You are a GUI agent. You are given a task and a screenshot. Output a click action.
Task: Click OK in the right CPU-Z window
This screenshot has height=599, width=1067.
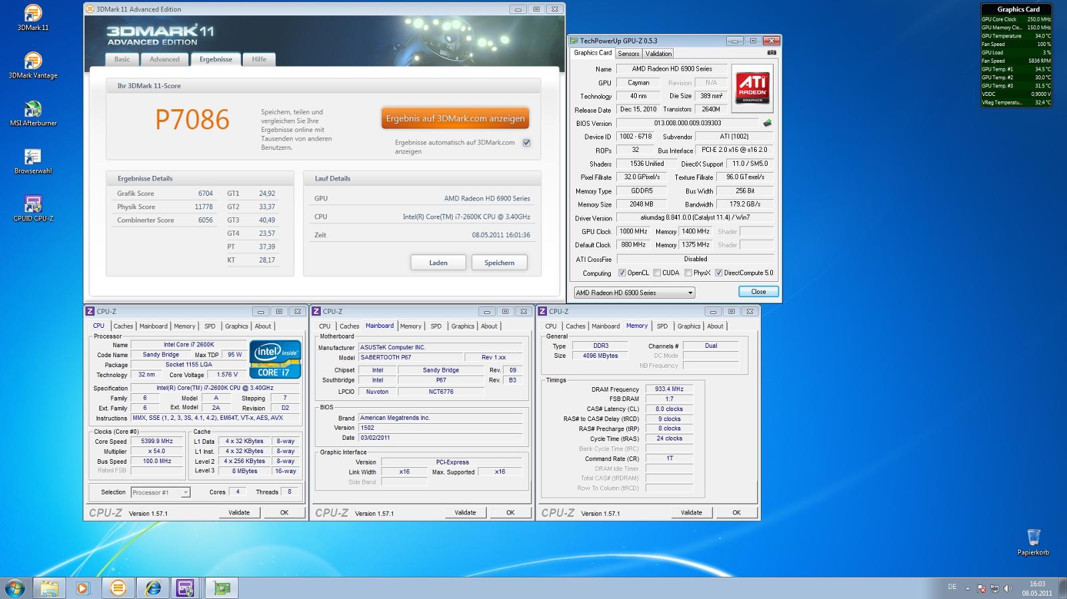coord(736,512)
